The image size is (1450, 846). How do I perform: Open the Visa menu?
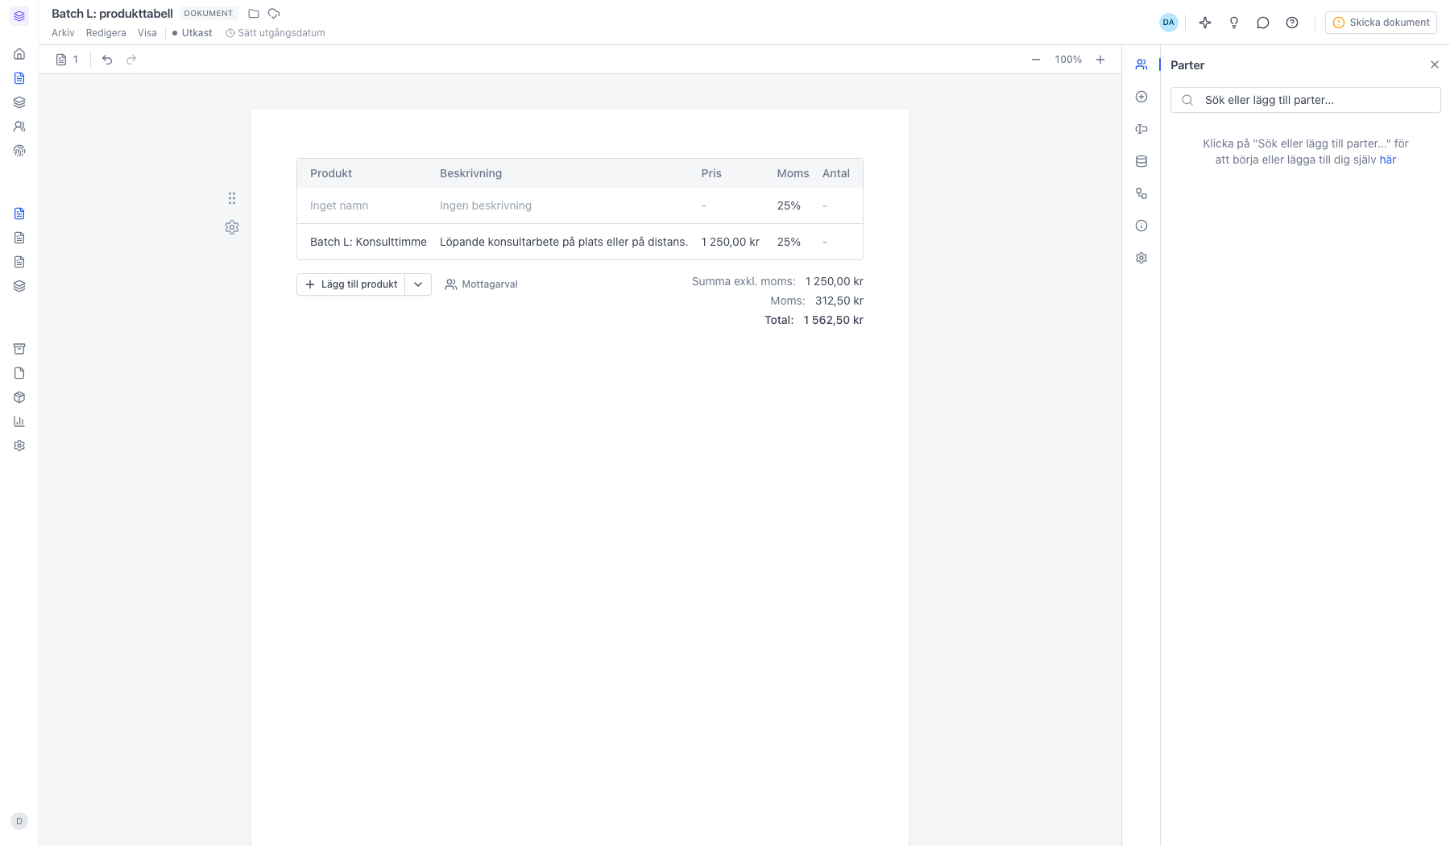(147, 33)
